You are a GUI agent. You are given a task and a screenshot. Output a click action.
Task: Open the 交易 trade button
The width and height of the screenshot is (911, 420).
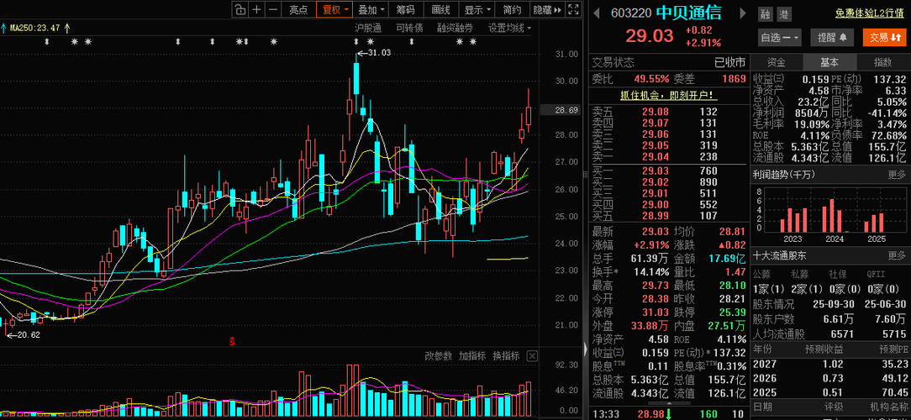tap(883, 38)
